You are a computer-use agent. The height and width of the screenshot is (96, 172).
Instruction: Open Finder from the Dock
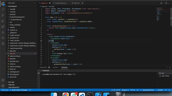click(x=54, y=94)
